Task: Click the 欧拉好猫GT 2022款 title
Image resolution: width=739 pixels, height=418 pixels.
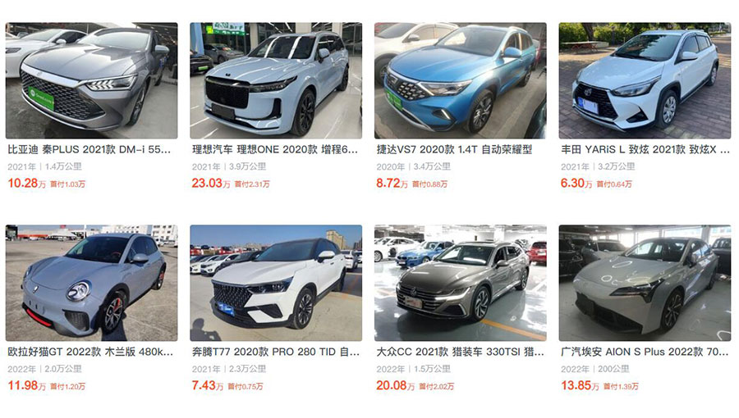Action: [x=90, y=352]
